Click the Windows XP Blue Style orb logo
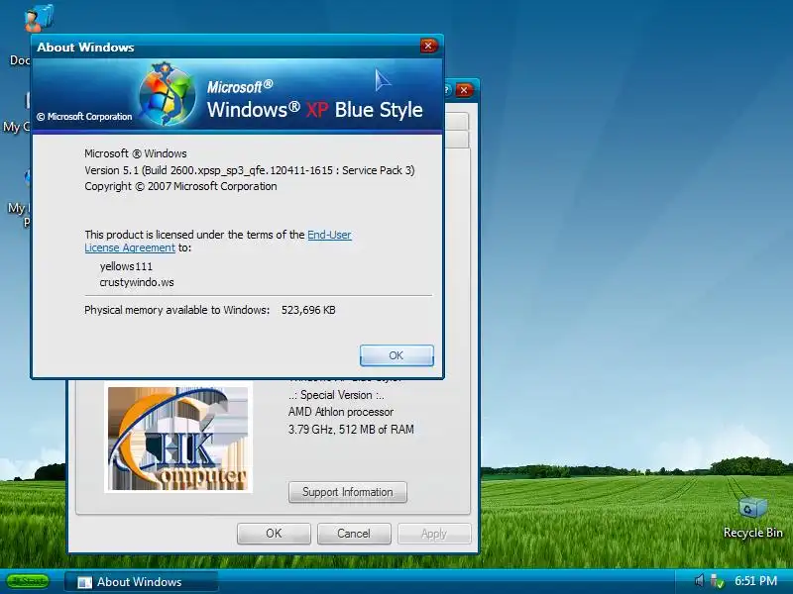The height and width of the screenshot is (594, 793). click(168, 94)
